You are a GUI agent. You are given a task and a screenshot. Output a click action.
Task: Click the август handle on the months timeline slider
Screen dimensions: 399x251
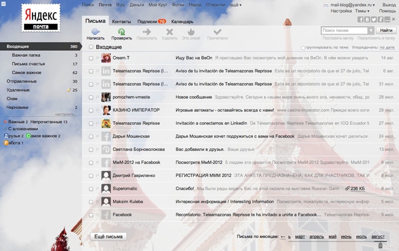380,245
